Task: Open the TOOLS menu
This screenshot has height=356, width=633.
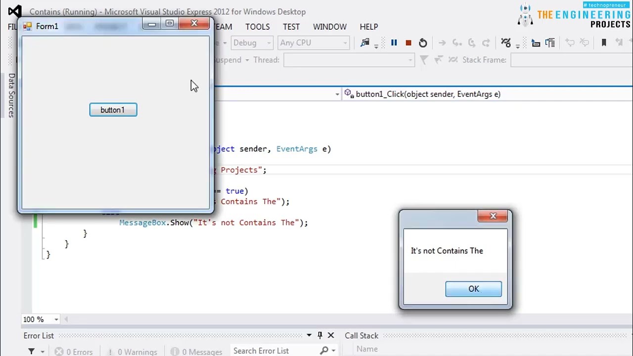Action: tap(258, 27)
